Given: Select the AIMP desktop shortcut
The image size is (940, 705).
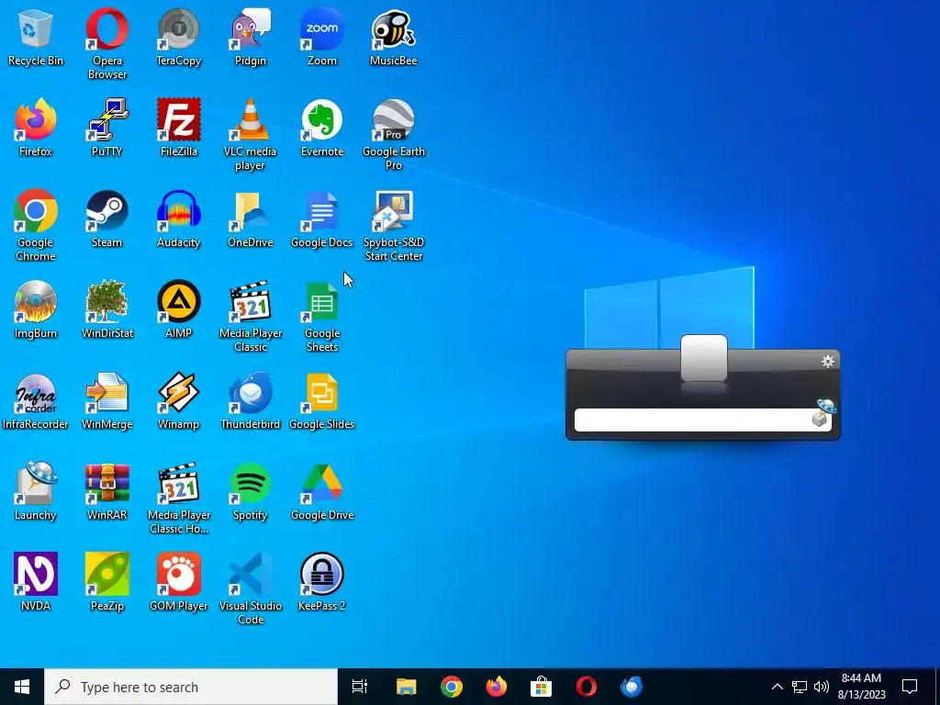Looking at the screenshot, I should 178,310.
